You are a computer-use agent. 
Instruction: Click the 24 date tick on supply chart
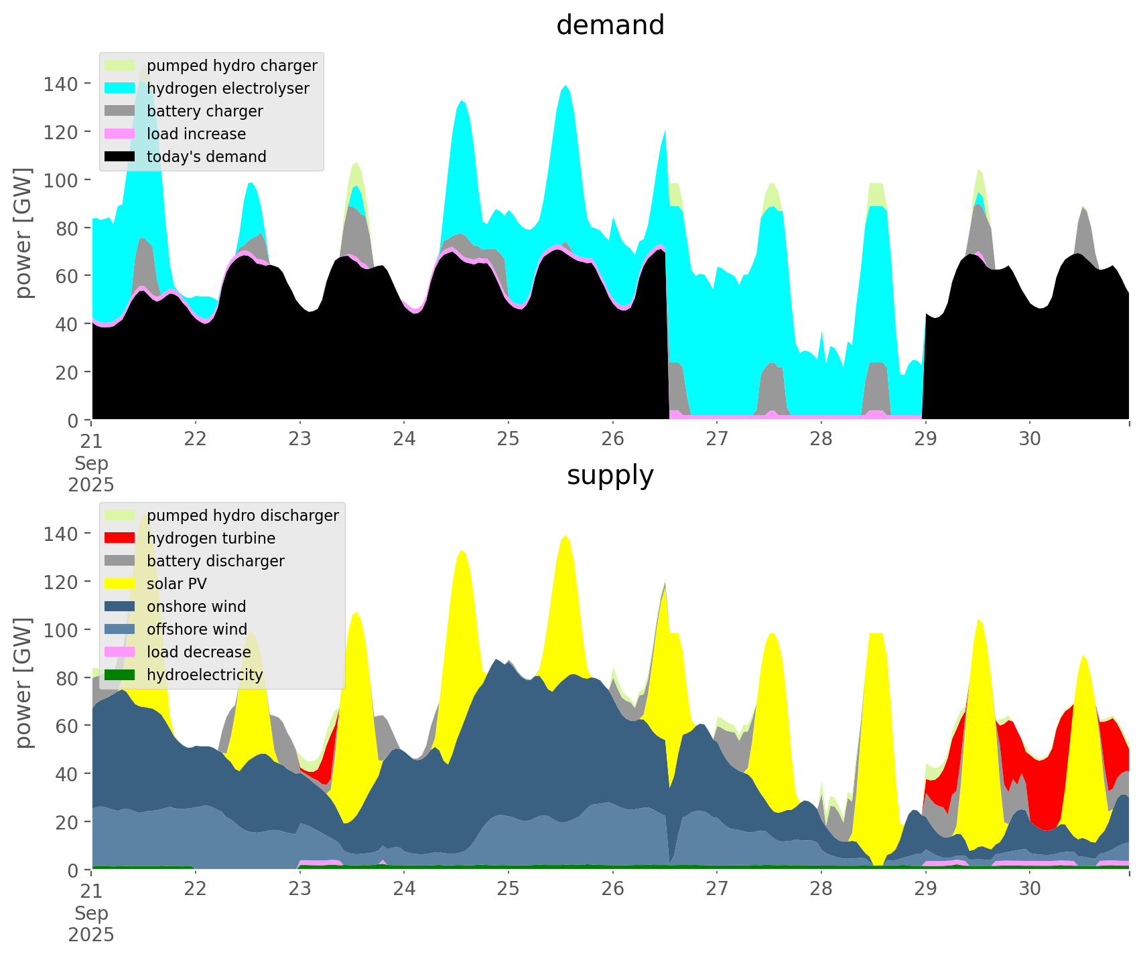(404, 889)
